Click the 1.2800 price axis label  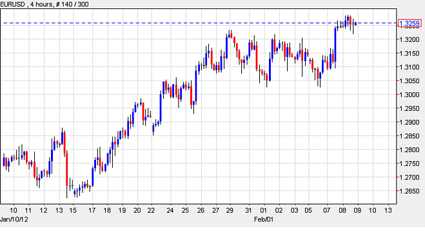(410, 150)
